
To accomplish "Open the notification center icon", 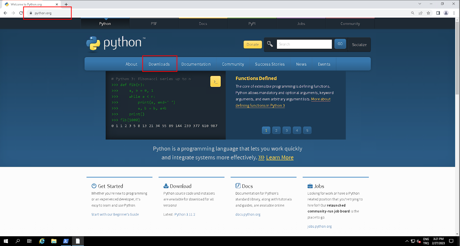I will (x=451, y=241).
